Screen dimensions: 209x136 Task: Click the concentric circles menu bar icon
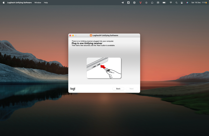point(134,2)
